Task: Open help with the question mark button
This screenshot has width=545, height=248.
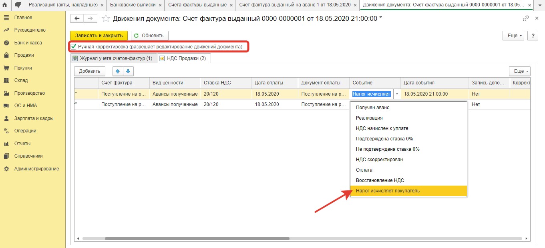Action: 532,36
